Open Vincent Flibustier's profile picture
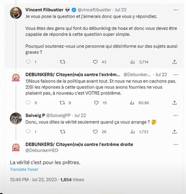Image resolution: width=186 pixels, height=194 pixels. click(16, 13)
